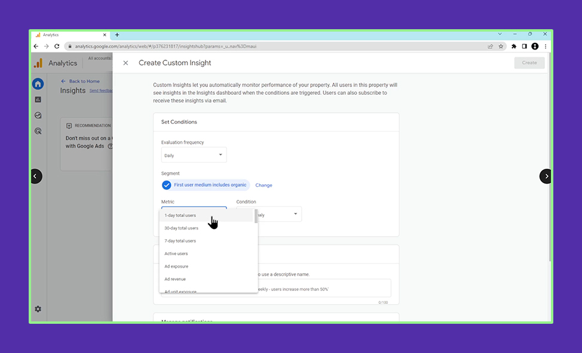This screenshot has height=353, width=582.
Task: Select 30-day total users metric
Action: pos(182,228)
